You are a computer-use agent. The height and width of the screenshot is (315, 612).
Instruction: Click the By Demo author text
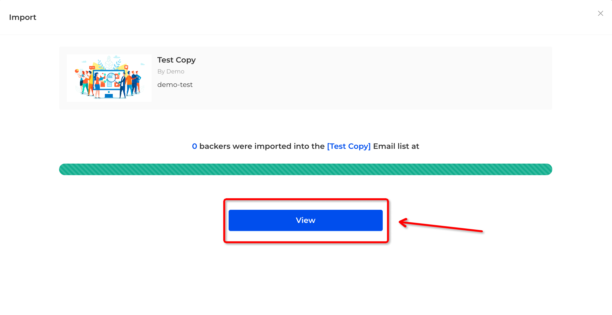click(171, 72)
